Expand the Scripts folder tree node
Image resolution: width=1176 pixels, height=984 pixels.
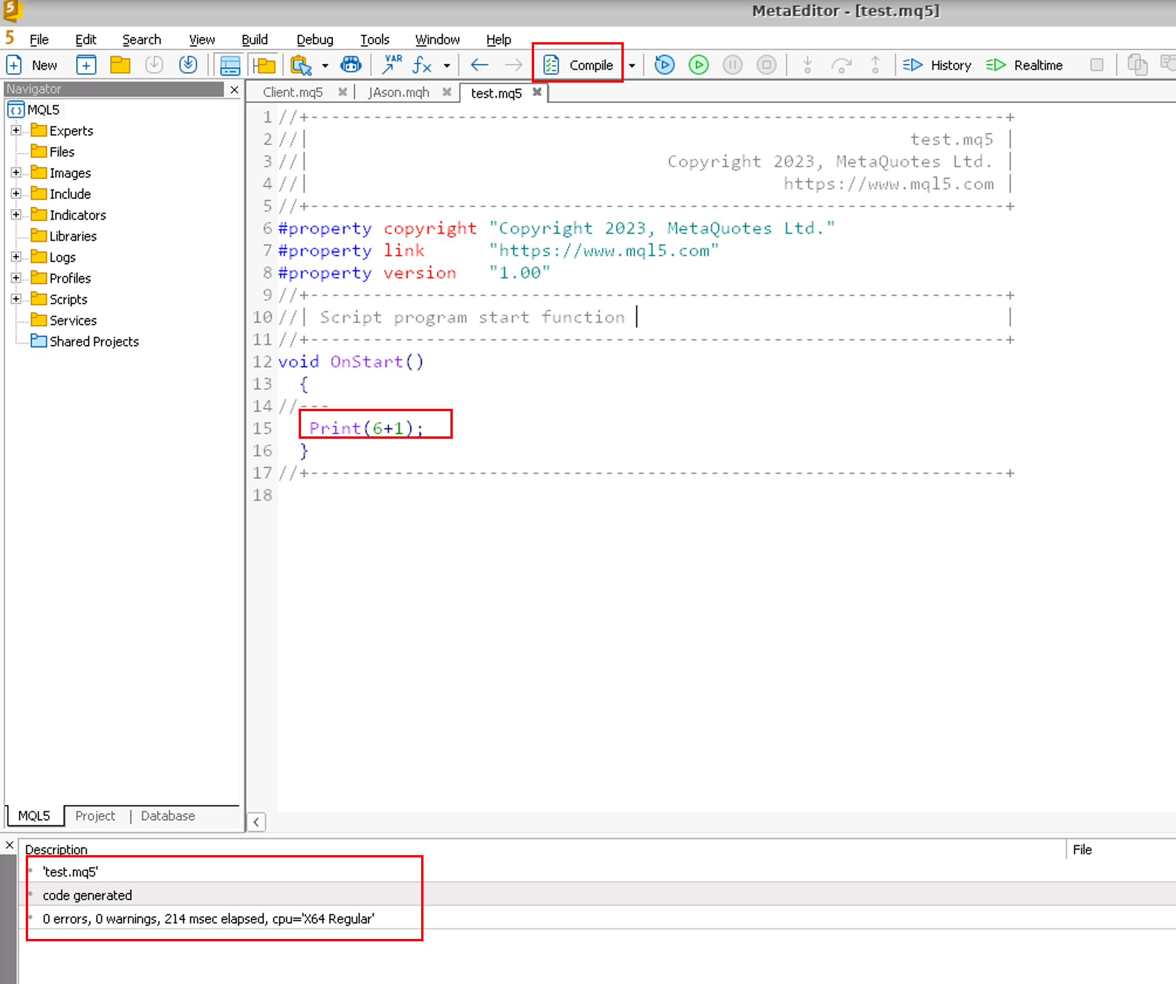point(16,299)
